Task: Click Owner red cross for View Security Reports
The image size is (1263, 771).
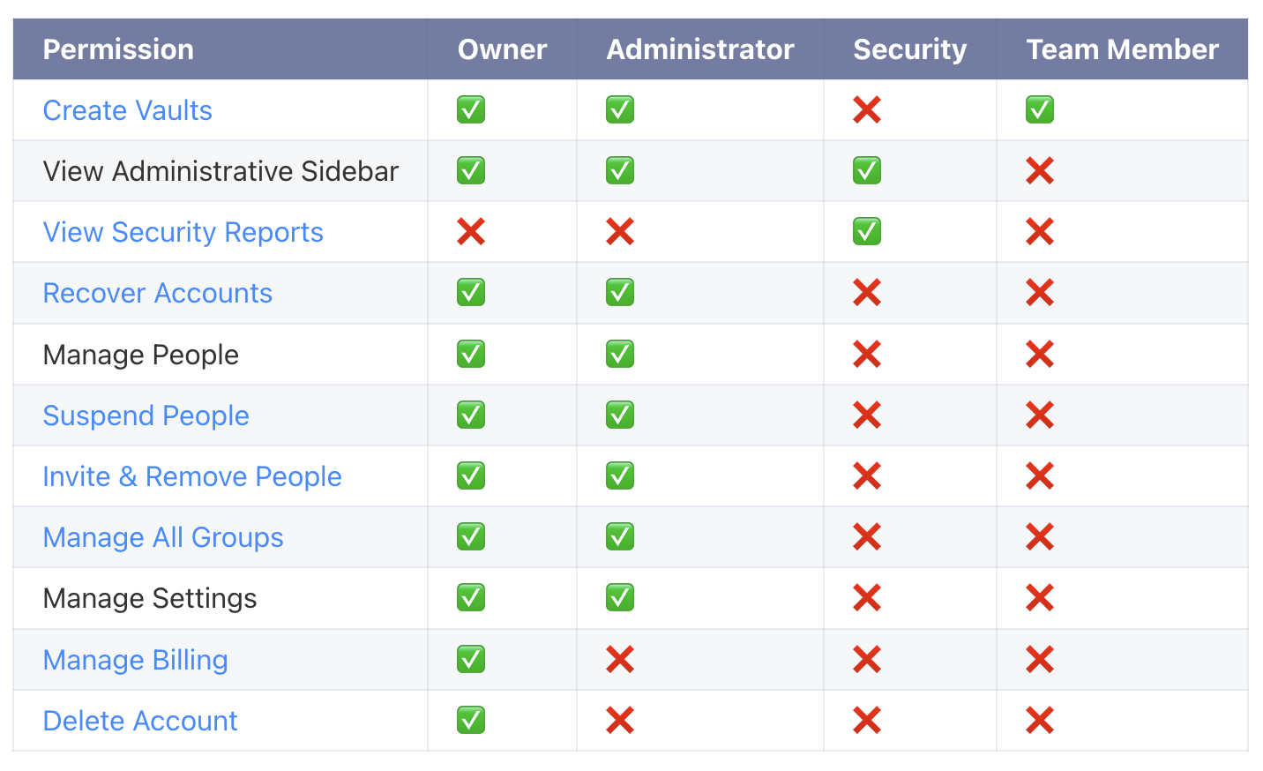Action: pos(471,232)
